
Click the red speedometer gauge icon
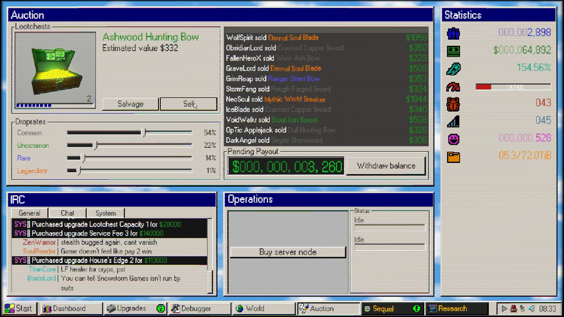coord(453,87)
